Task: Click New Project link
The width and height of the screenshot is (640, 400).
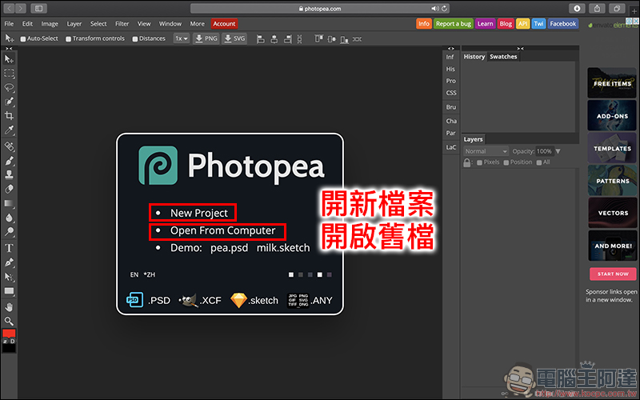Action: click(198, 213)
